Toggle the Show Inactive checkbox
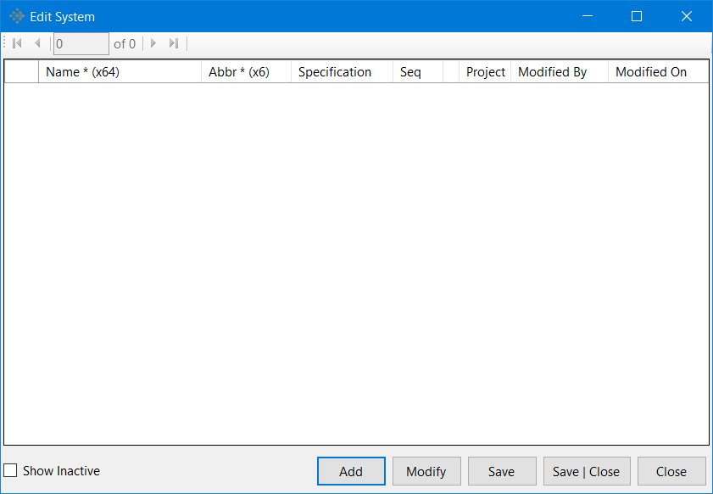The width and height of the screenshot is (713, 494). (x=10, y=470)
